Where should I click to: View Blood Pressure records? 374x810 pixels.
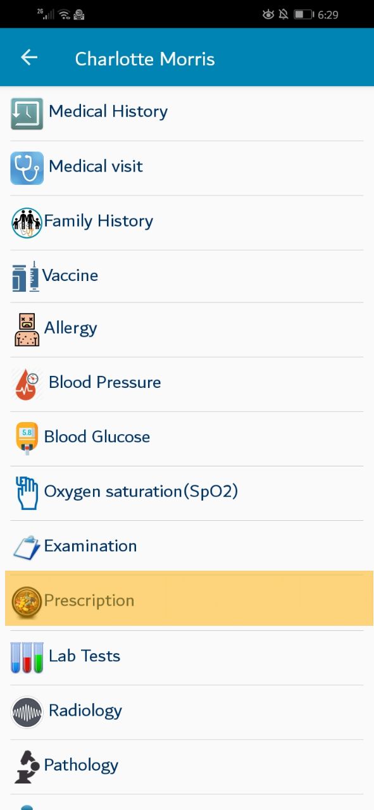coord(187,384)
